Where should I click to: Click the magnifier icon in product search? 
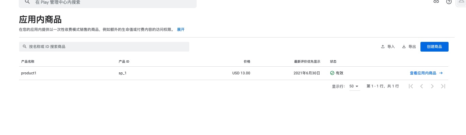(x=24, y=47)
